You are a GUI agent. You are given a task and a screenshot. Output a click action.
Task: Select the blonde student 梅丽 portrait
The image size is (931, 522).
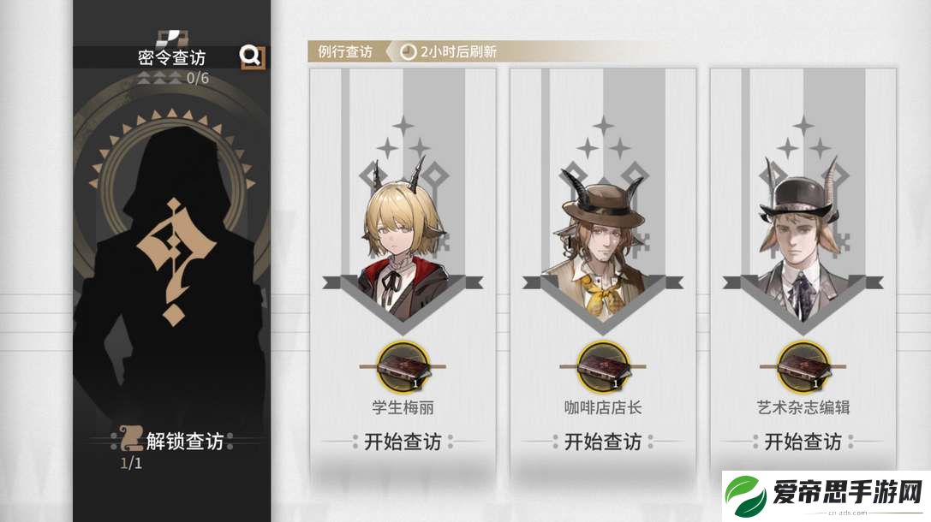(403, 237)
